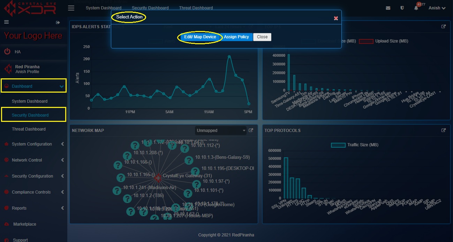
Task: Click the CrystalEye Gateway hub node
Action: pyautogui.click(x=158, y=178)
